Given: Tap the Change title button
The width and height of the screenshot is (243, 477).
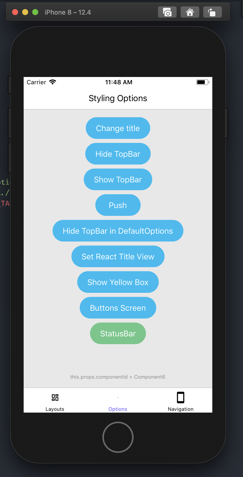Looking at the screenshot, I should point(118,128).
